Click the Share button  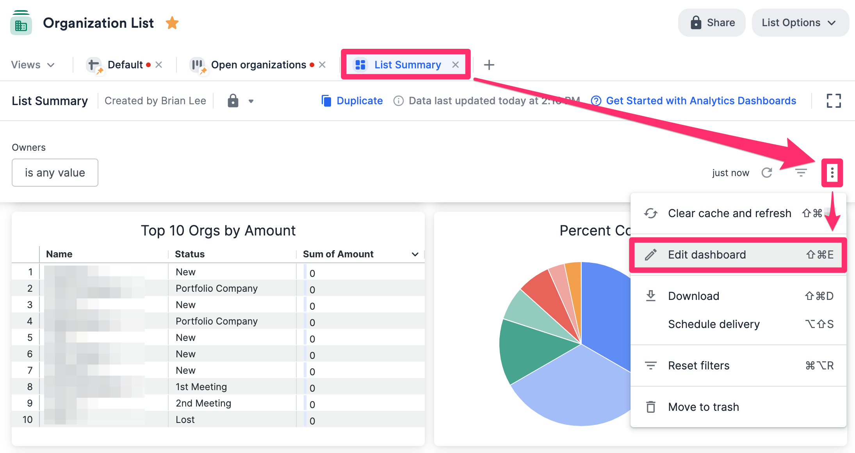point(711,22)
